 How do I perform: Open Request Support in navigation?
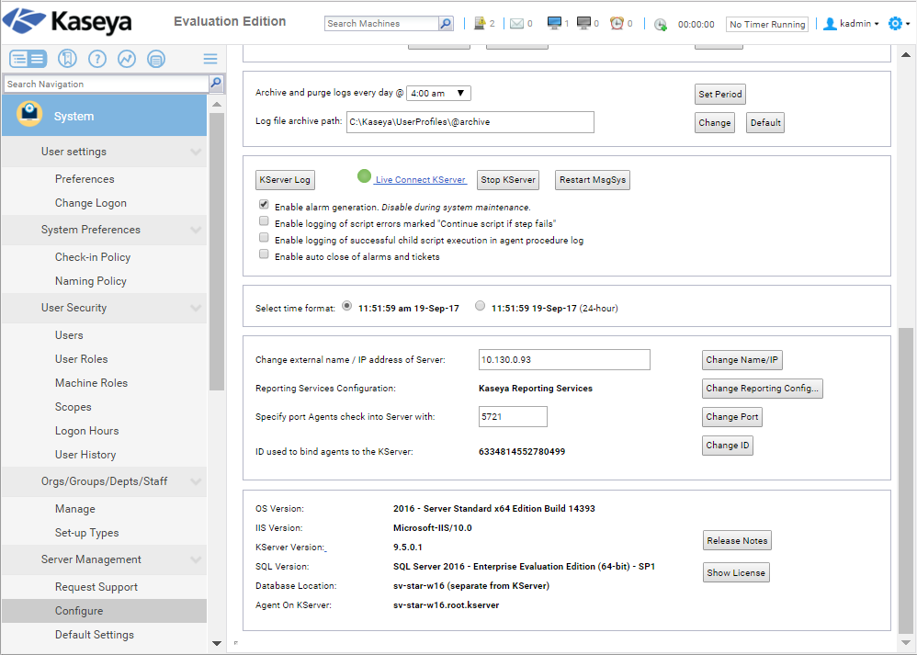[96, 587]
